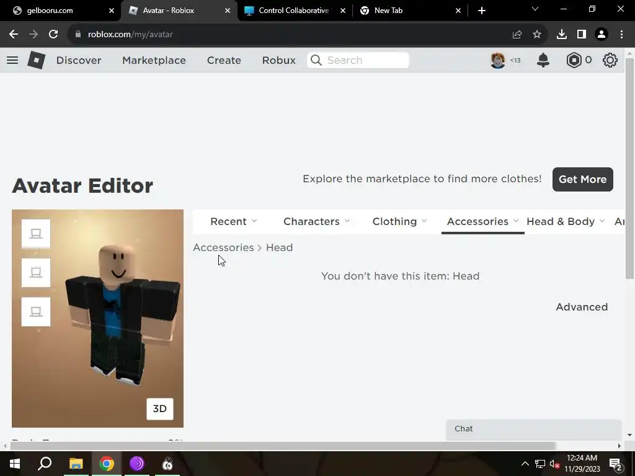The height and width of the screenshot is (476, 635).
Task: Open the Discover menu item
Action: tap(79, 60)
